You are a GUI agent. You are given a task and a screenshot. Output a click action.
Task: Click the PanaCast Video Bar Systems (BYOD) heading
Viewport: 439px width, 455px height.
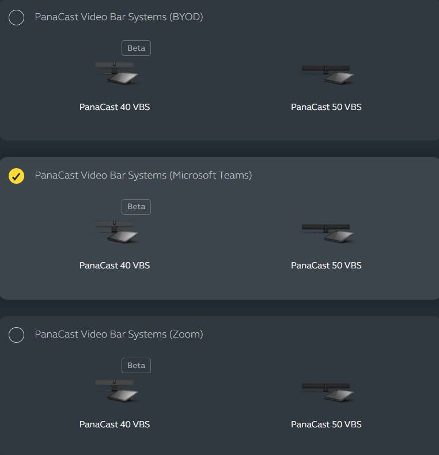(119, 17)
